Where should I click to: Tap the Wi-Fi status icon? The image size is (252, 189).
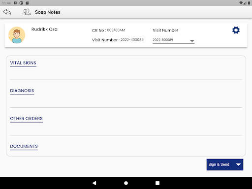(241, 3)
